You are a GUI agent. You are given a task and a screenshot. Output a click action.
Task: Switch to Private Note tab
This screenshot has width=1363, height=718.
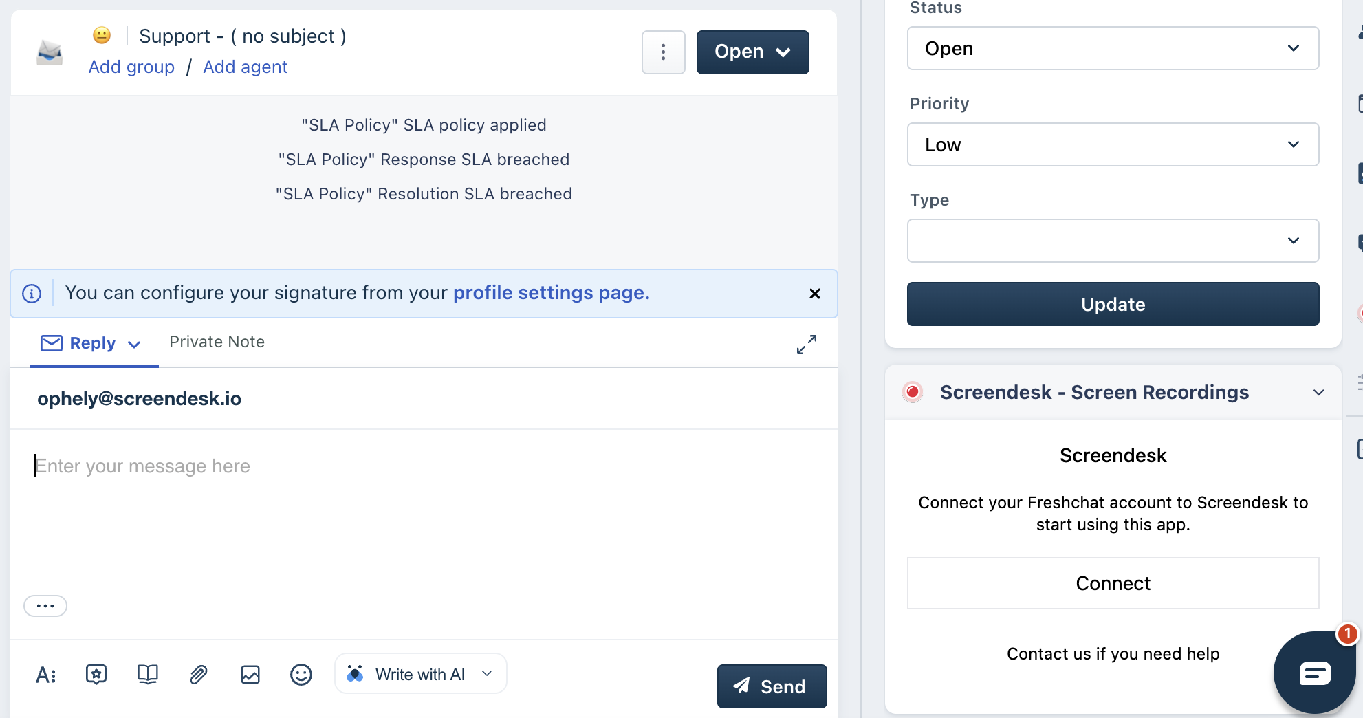pos(217,342)
